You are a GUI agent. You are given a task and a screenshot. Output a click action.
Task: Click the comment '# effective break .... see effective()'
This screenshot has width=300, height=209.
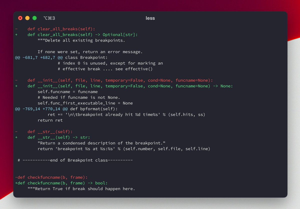pos(105,69)
